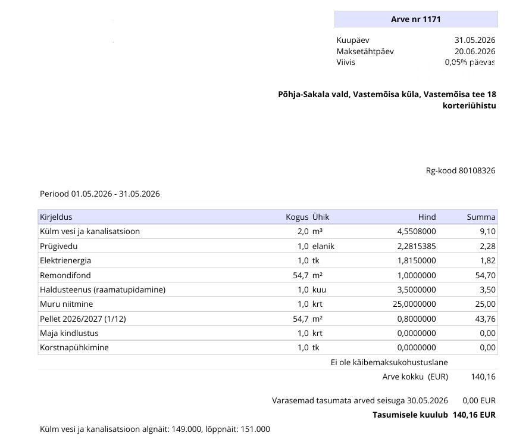Select the Tasumisele kuulub 140,16 EUR amount

coord(474,415)
